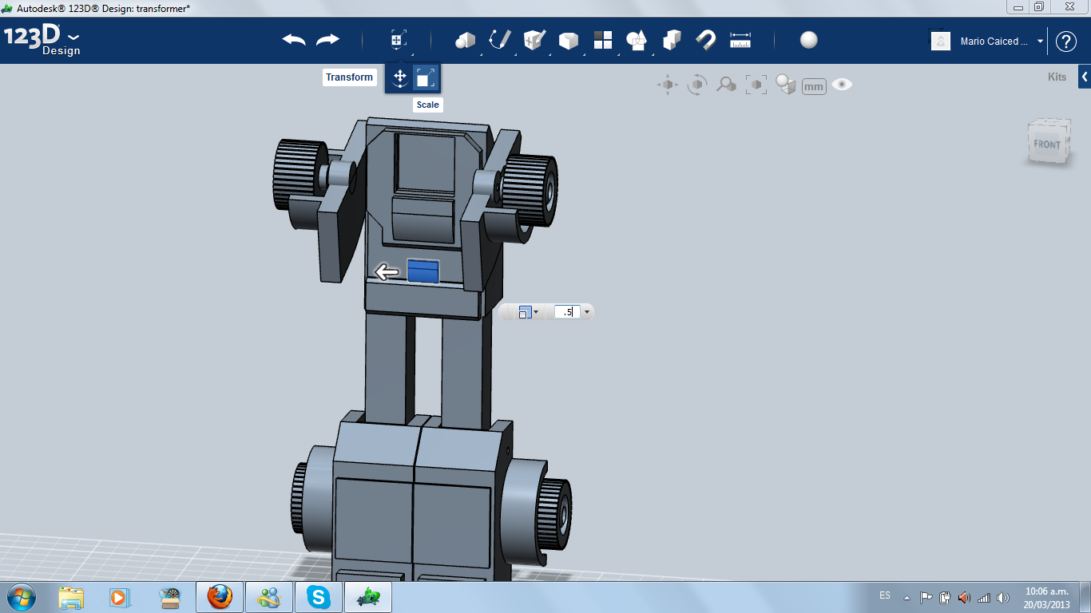Open the Sketch tools menu

click(x=500, y=40)
